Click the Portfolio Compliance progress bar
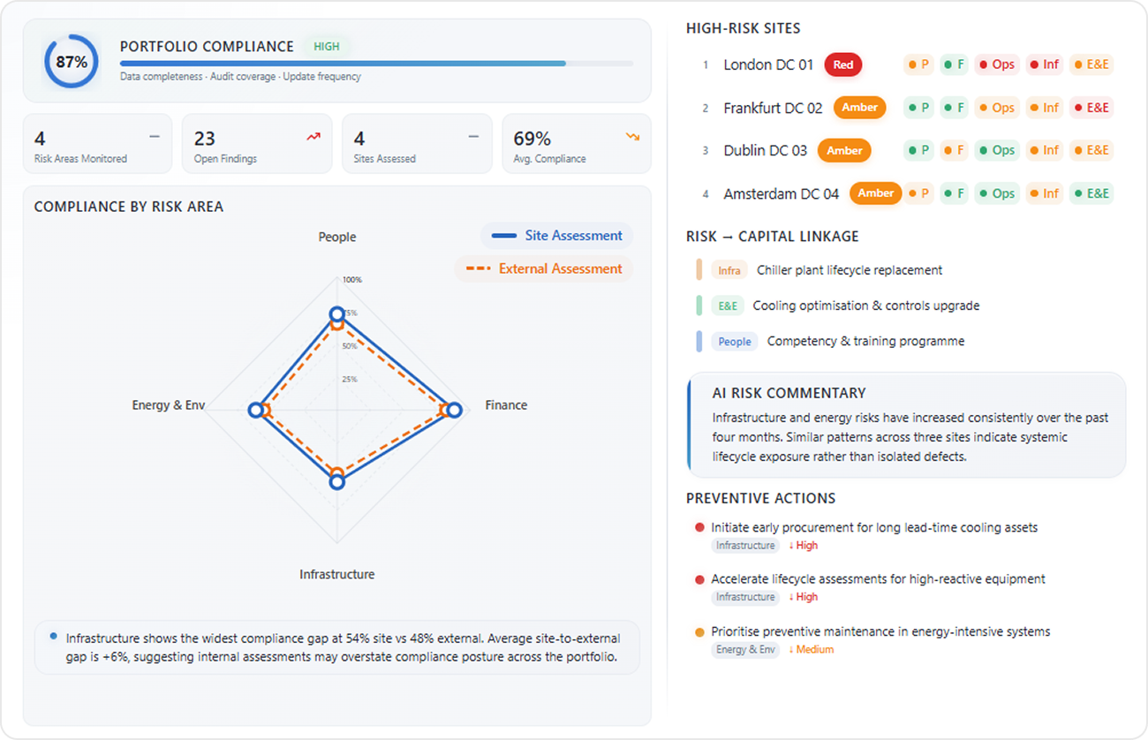The height and width of the screenshot is (740, 1148). (x=377, y=64)
